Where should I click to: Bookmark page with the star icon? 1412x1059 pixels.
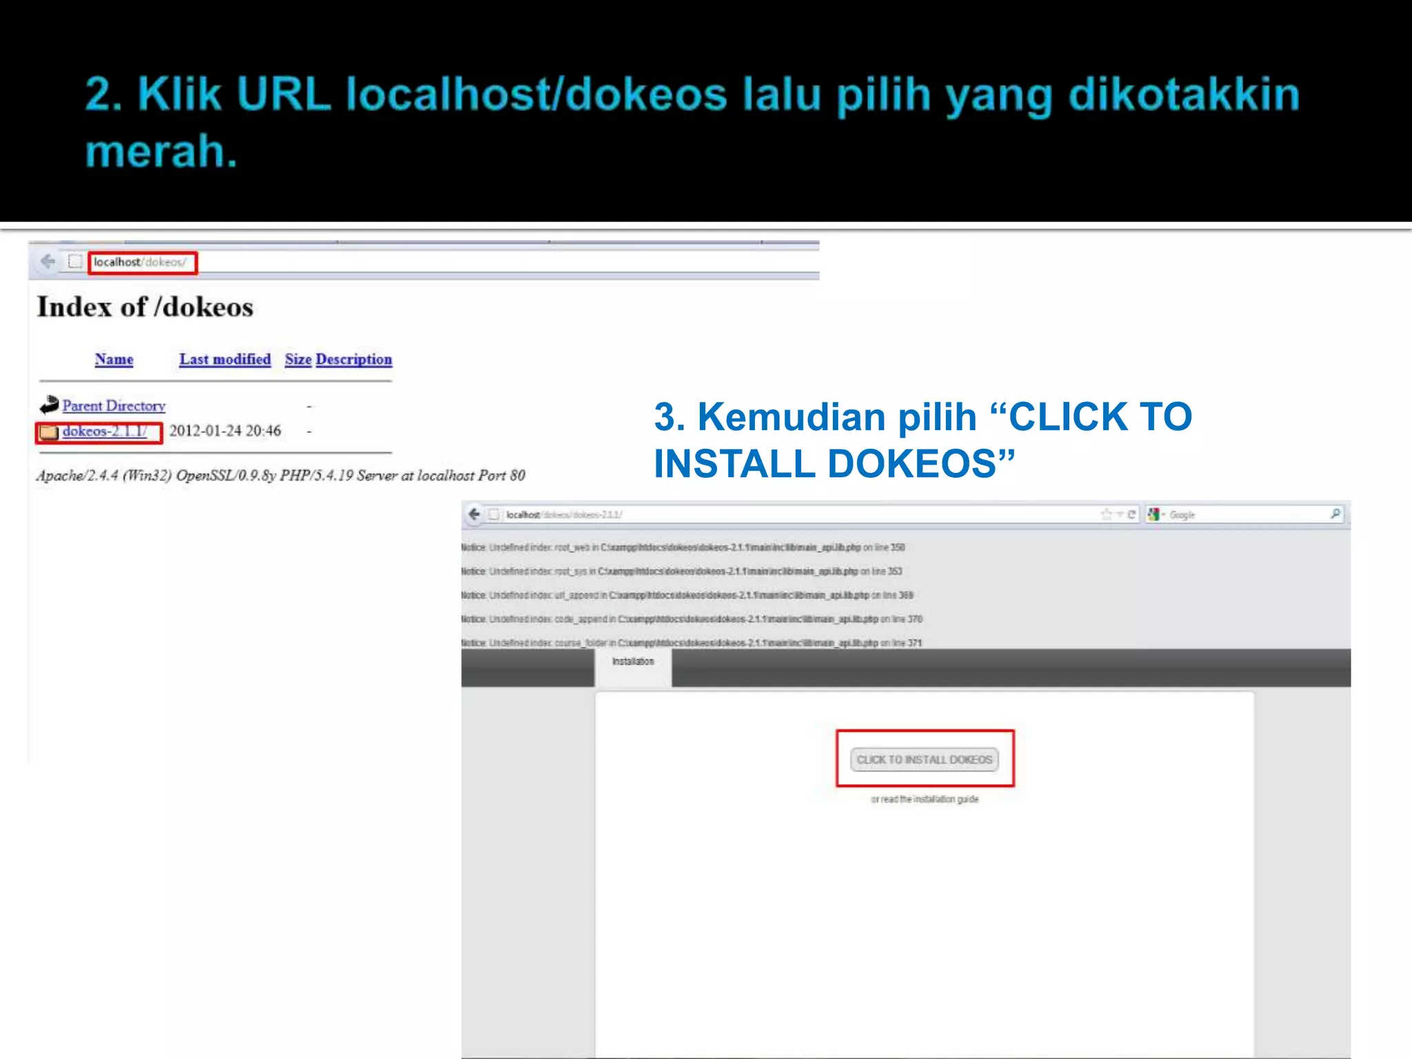coord(1107,514)
